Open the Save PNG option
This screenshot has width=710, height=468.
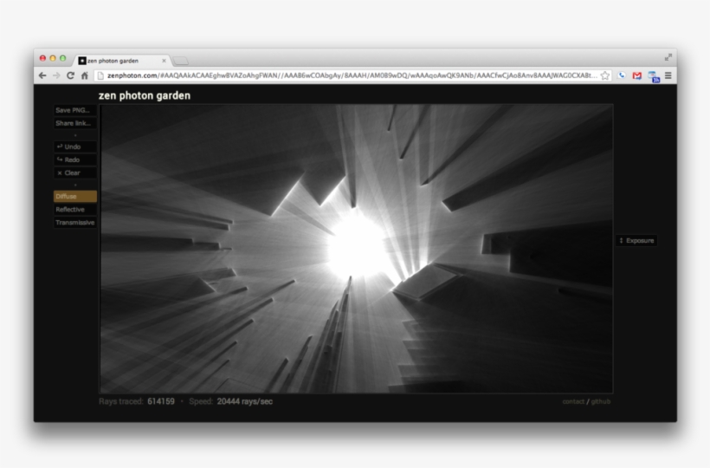point(75,110)
